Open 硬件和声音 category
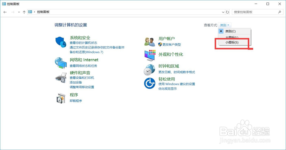Viewport: 286px width, 150px height. (80, 73)
